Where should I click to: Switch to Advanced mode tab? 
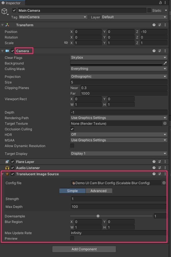99,191
